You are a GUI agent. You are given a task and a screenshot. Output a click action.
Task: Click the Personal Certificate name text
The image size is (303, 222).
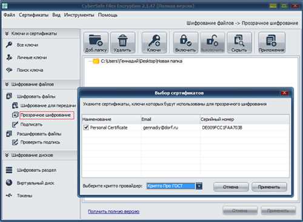click(x=108, y=128)
